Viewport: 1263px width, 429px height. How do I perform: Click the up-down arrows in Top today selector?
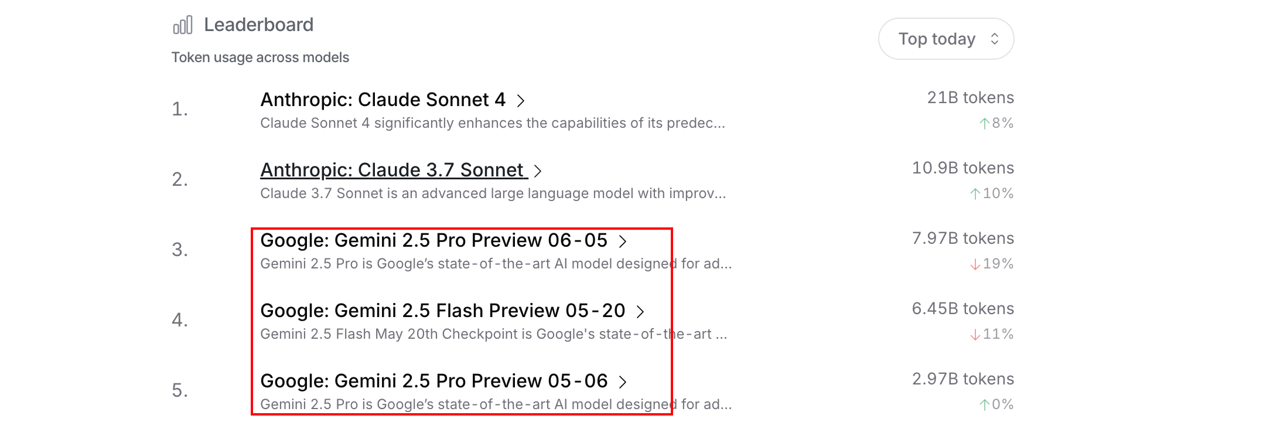995,39
